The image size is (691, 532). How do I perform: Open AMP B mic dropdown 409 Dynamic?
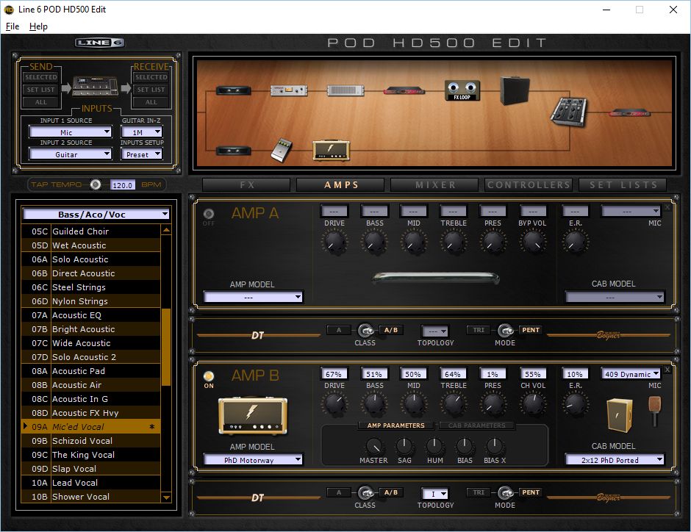coord(631,374)
